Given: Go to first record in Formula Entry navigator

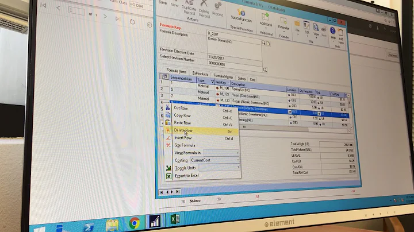Looking at the screenshot, I should (161, 192).
